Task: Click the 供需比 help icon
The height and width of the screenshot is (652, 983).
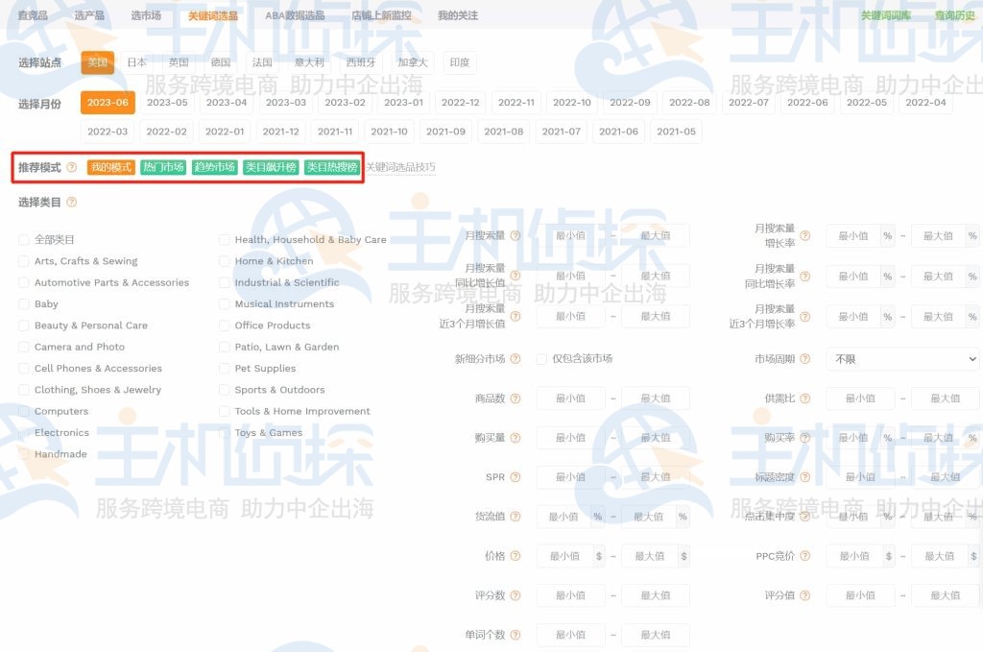Action: point(804,398)
